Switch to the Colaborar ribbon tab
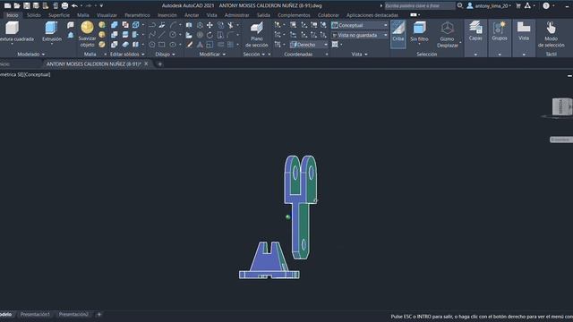The image size is (573, 322). click(329, 15)
